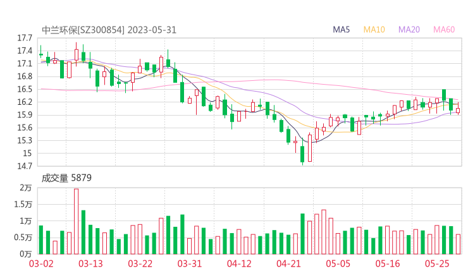
Task: Click the 2万 volume axis label
Action: 26,188
